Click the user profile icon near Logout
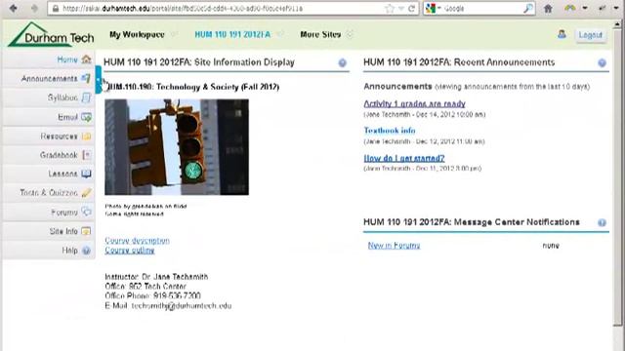 pos(562,34)
